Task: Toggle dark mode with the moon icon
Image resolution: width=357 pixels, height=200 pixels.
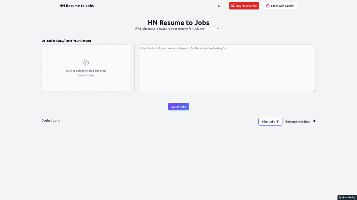Action: 219,6
